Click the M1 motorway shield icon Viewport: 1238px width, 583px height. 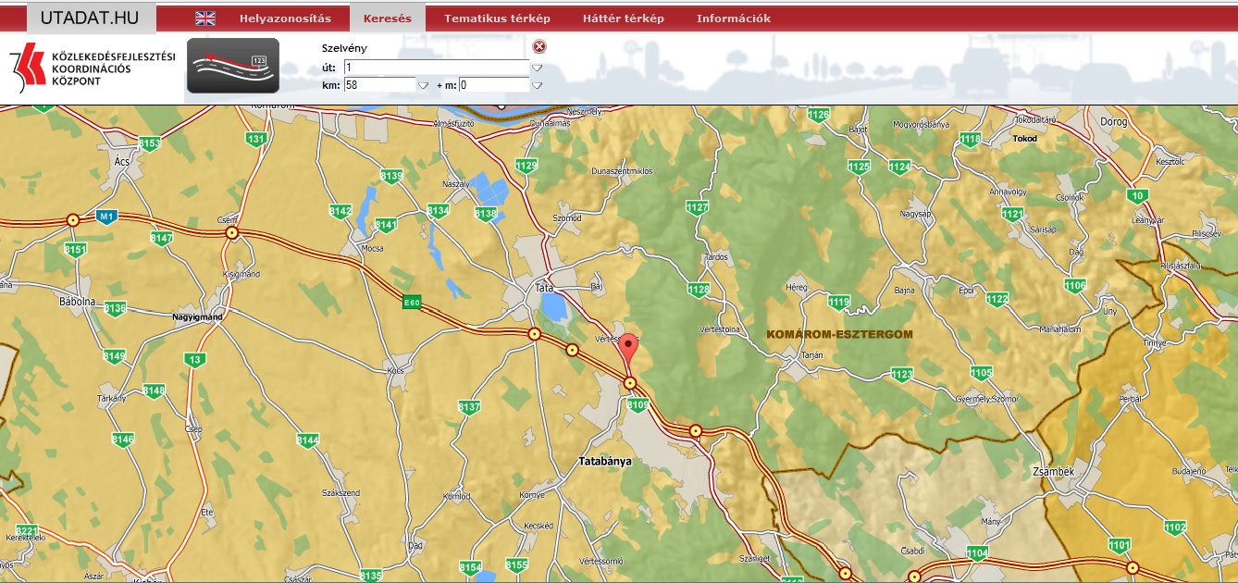(x=106, y=217)
